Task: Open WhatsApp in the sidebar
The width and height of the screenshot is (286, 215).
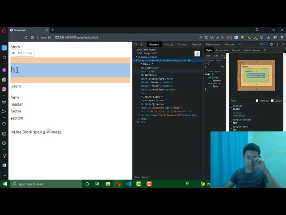Action: [4, 80]
